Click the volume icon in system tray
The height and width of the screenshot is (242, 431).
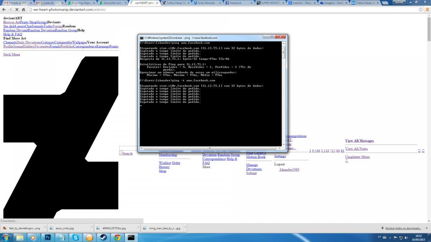(407, 237)
